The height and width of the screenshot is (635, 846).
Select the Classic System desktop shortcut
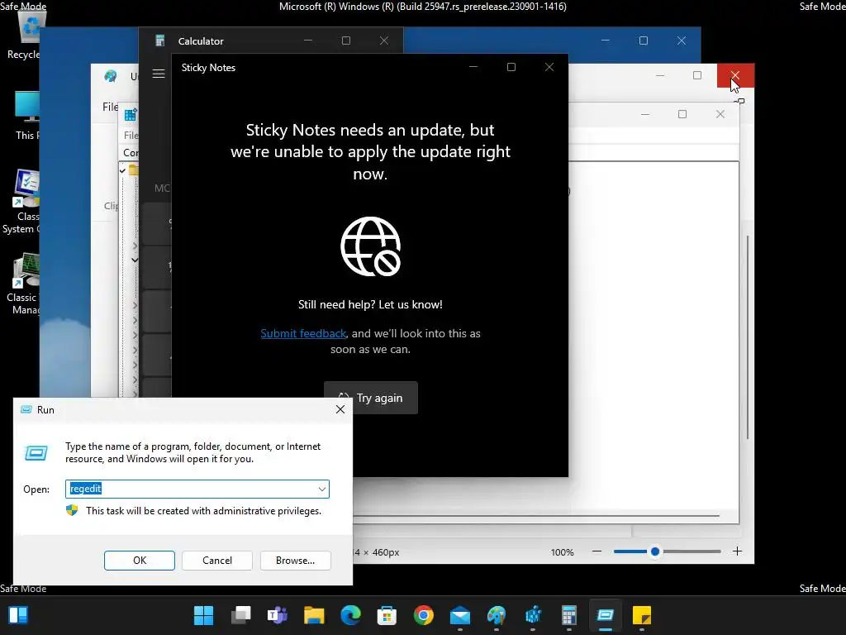21,201
